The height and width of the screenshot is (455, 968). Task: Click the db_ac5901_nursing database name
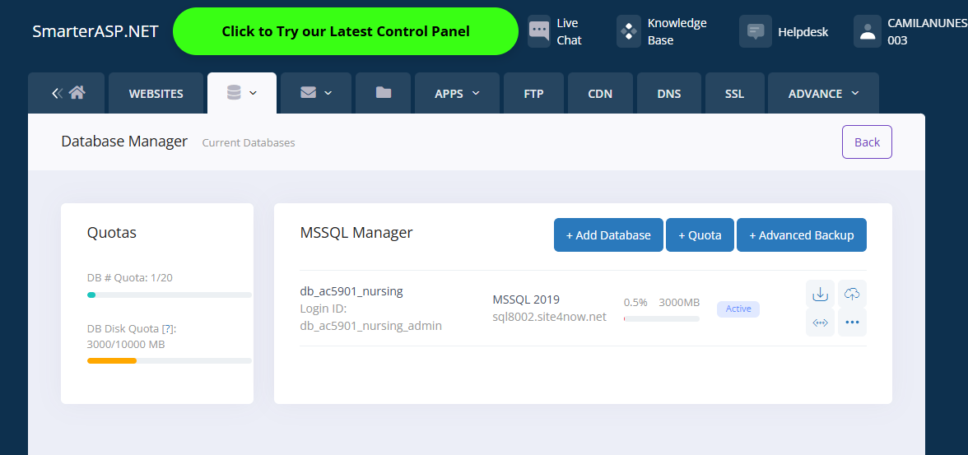click(351, 291)
